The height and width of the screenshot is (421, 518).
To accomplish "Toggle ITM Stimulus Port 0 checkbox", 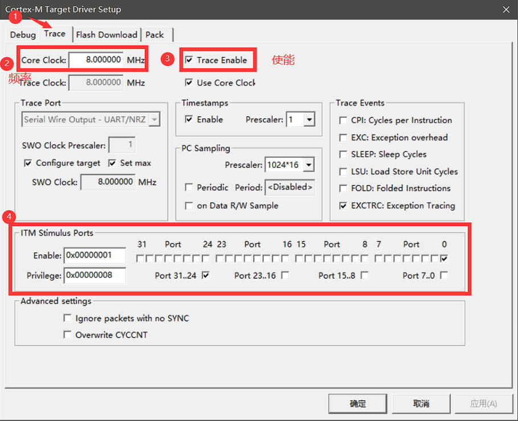I will (444, 259).
